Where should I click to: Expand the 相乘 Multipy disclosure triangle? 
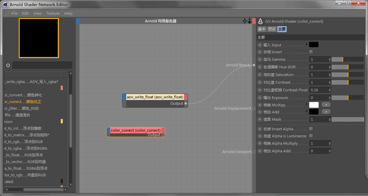point(307,105)
